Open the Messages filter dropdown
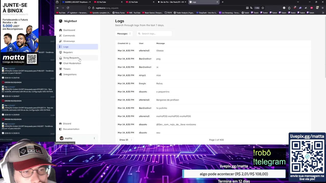This screenshot has width=326, height=183. [124, 34]
